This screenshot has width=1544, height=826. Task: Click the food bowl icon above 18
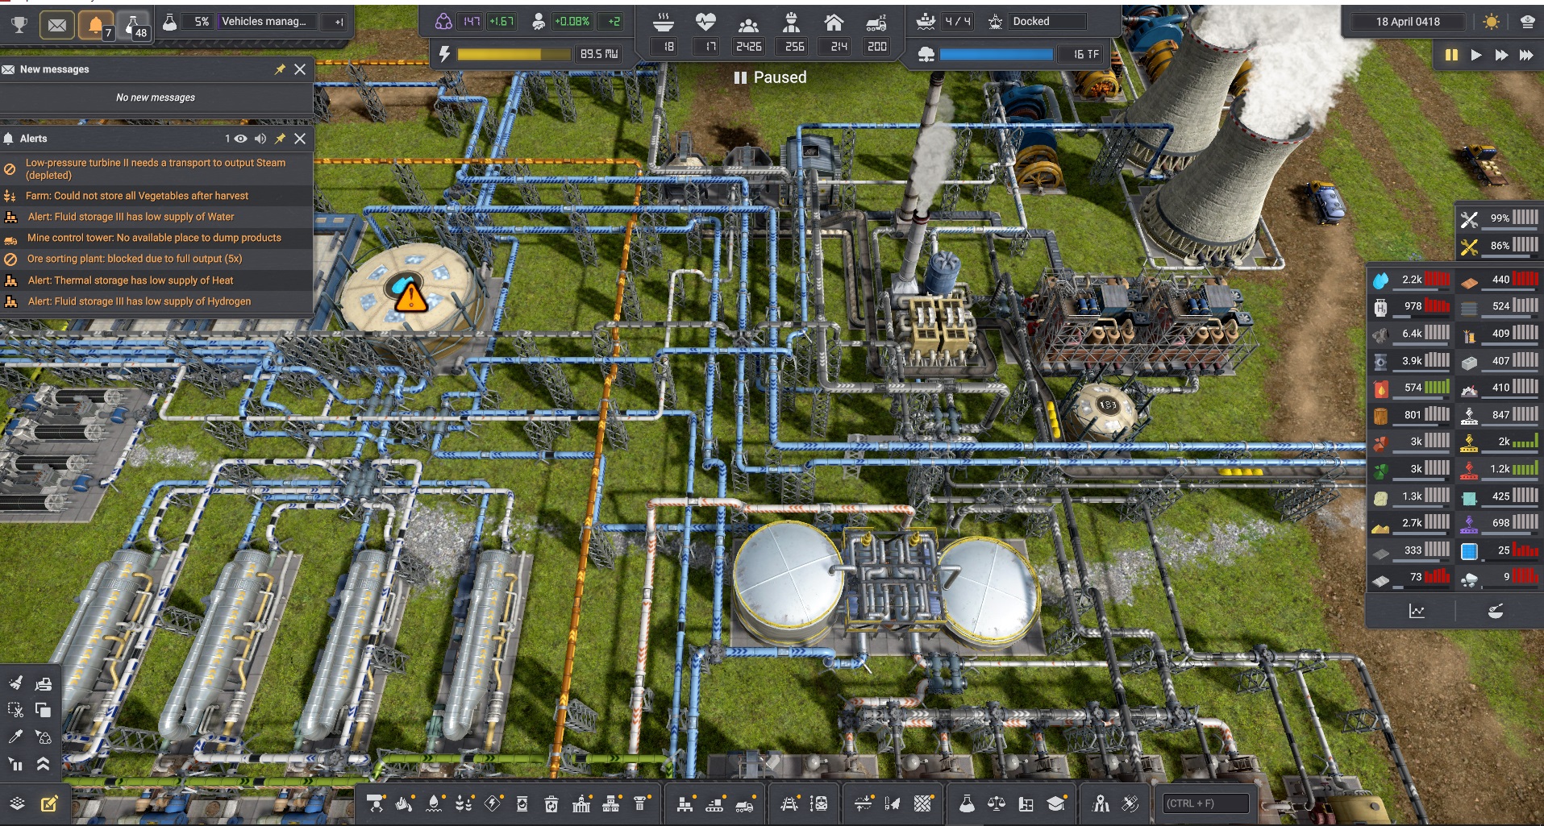(663, 22)
